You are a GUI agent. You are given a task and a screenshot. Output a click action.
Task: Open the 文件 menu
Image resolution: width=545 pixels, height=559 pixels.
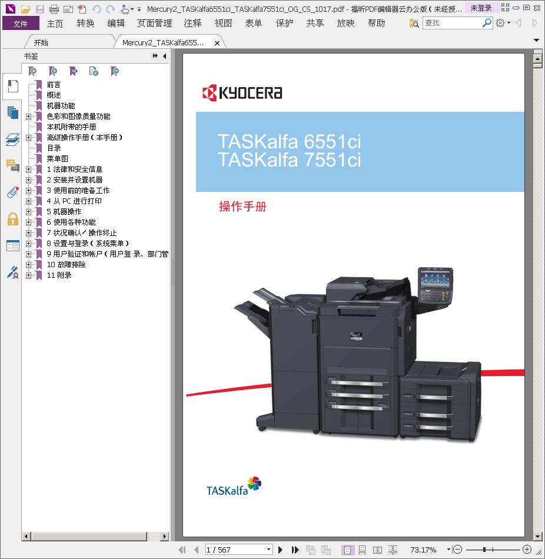click(21, 24)
